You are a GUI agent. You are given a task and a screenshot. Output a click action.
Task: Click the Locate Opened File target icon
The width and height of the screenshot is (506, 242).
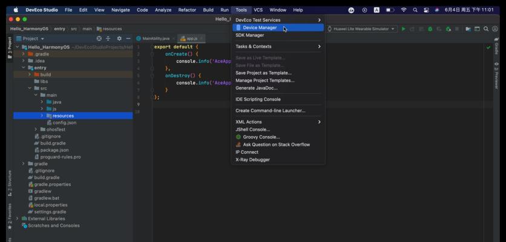click(x=99, y=39)
